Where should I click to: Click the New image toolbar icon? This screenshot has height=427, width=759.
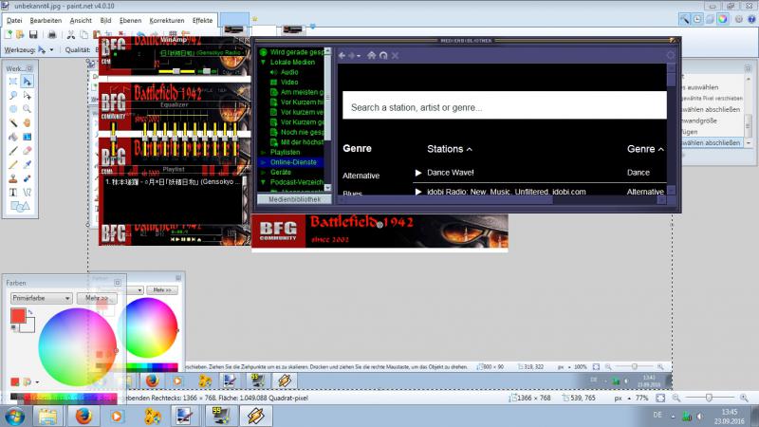(x=9, y=34)
